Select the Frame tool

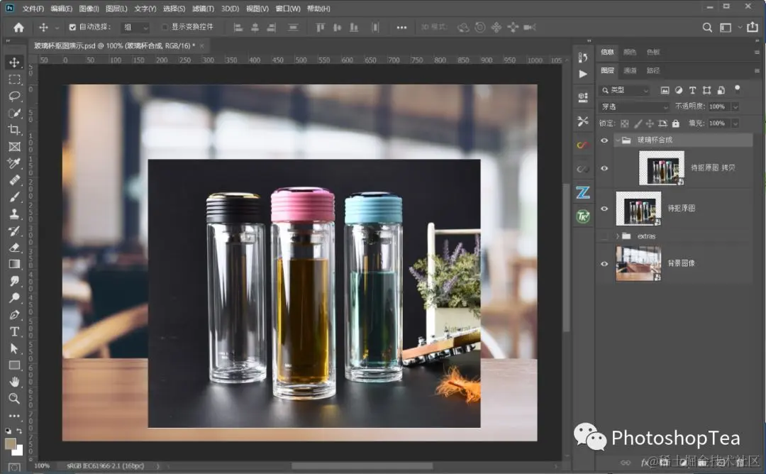pyautogui.click(x=14, y=147)
